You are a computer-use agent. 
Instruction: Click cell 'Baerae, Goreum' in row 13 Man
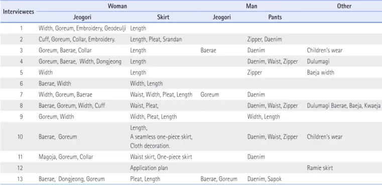(x=219, y=179)
